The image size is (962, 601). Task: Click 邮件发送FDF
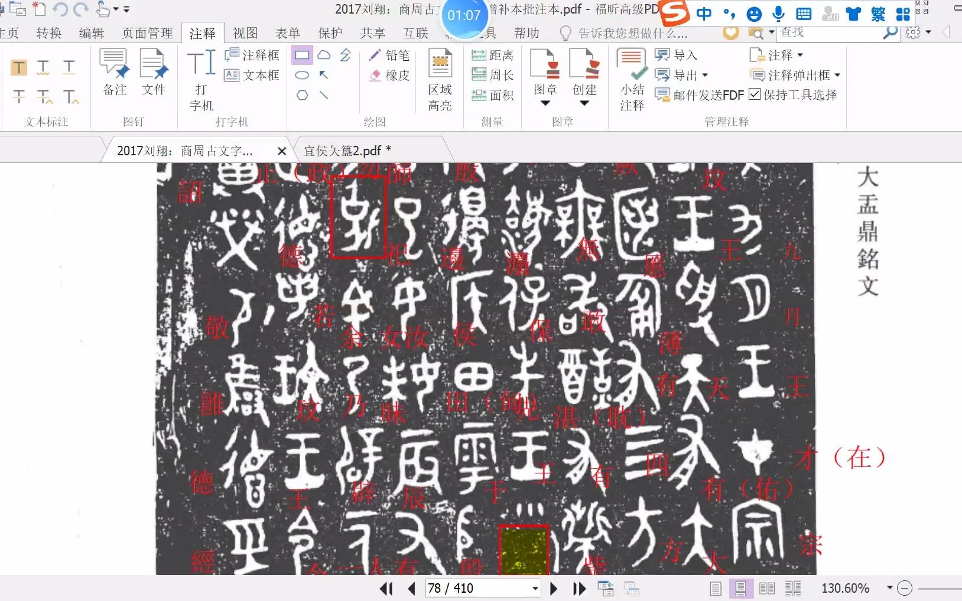[x=700, y=95]
